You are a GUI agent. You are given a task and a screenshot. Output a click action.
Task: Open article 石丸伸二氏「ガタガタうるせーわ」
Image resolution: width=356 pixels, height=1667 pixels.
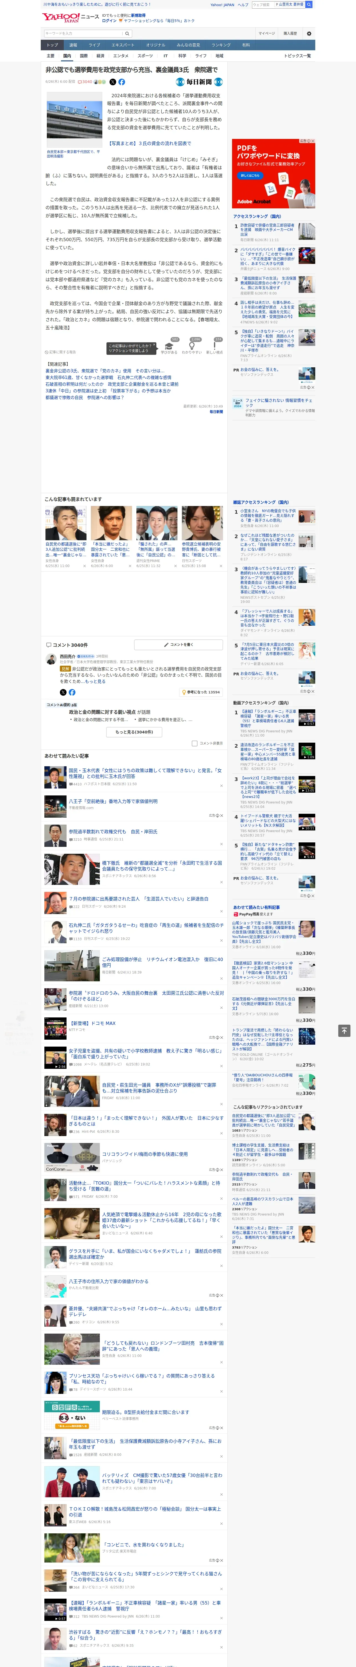point(146,928)
